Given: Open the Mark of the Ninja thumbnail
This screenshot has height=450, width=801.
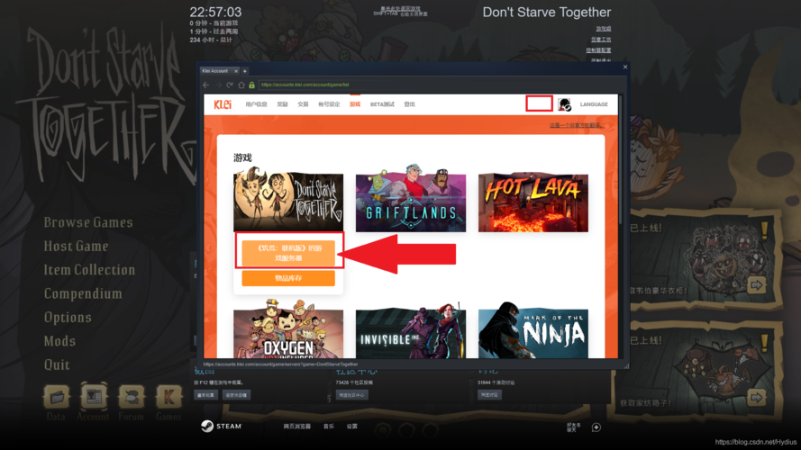Looking at the screenshot, I should [x=532, y=333].
